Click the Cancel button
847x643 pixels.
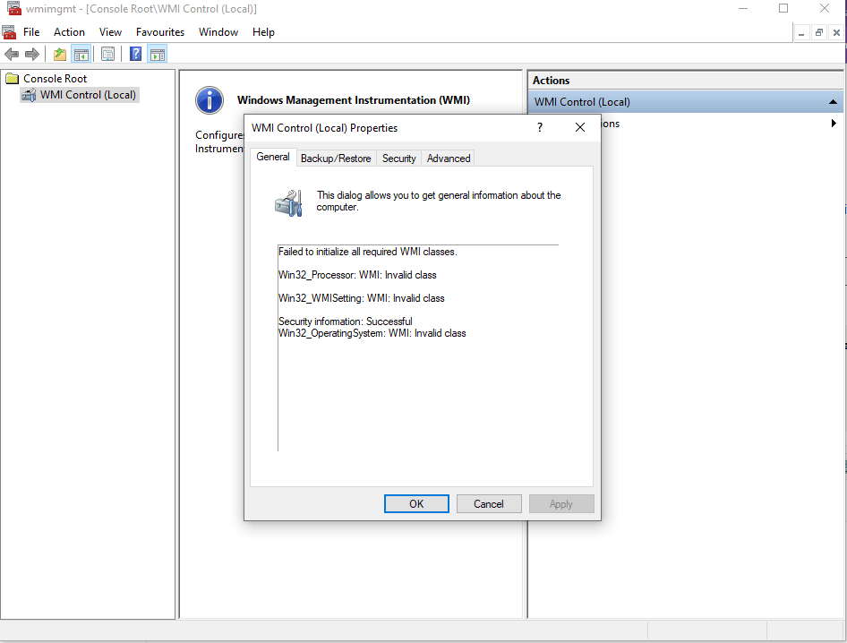click(x=489, y=504)
